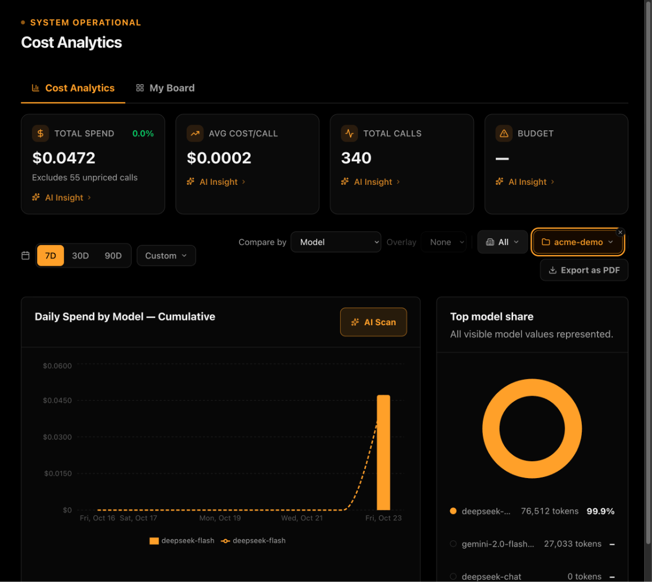This screenshot has width=652, height=582.
Task: Select deepseek row with 76,512 tokens
Action: pos(532,511)
